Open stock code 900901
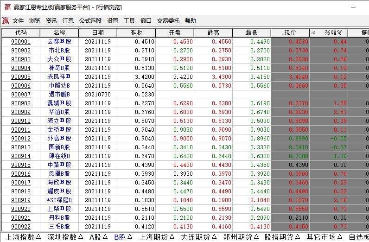 21,42
